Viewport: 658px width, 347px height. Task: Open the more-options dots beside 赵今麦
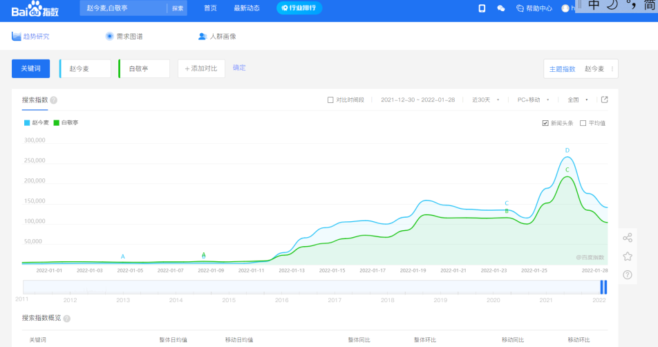(x=612, y=69)
